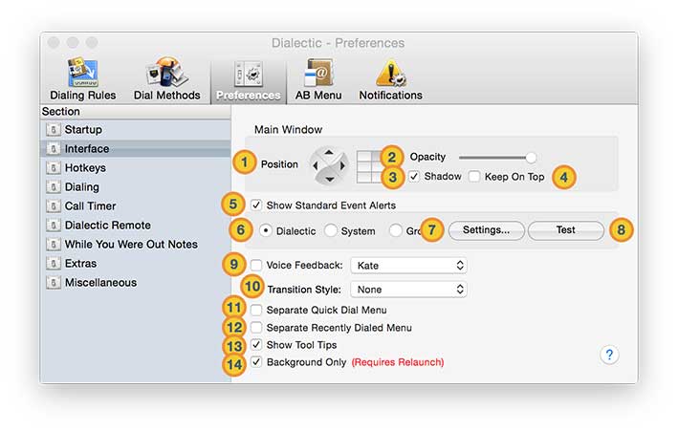Click icon beside While You Were Out Notes
678x432 pixels.
click(54, 244)
